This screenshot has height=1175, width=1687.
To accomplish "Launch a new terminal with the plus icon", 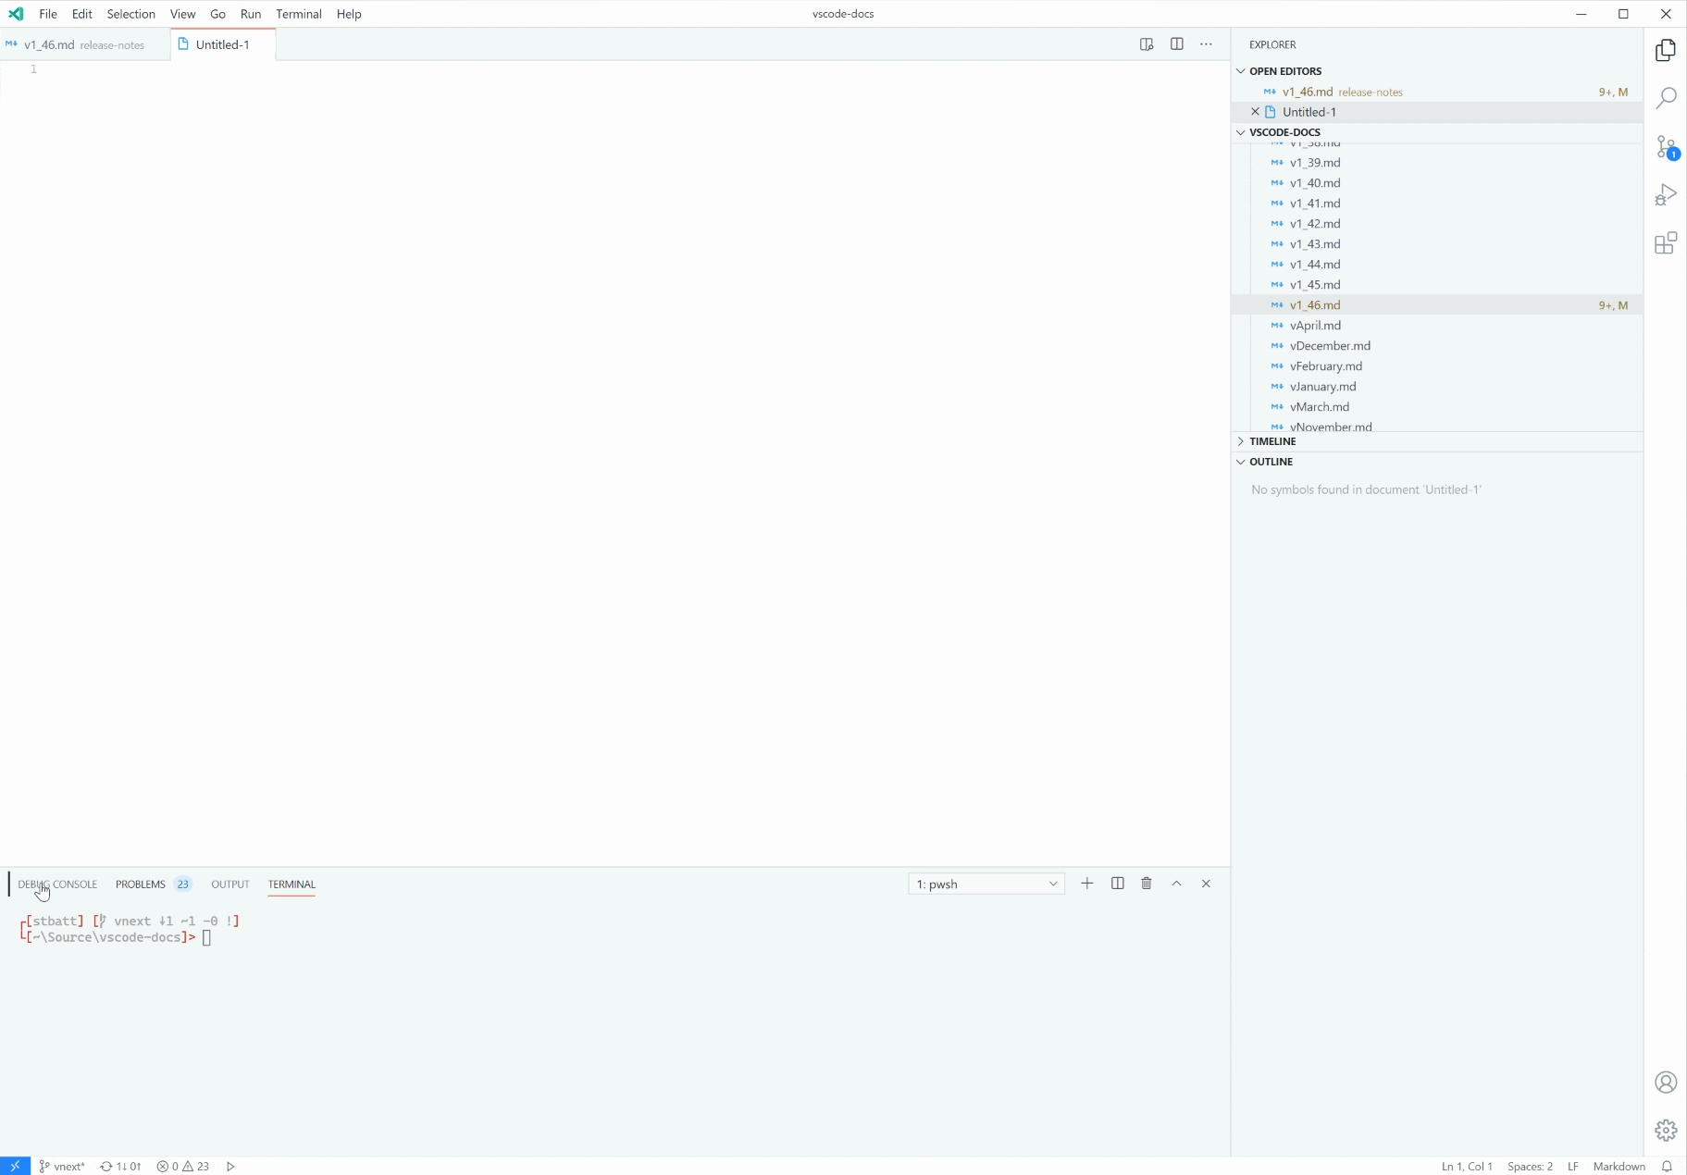I will (1086, 884).
